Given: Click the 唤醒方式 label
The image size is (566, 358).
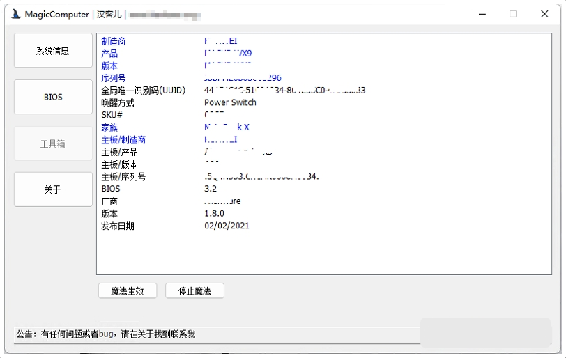Looking at the screenshot, I should 118,103.
